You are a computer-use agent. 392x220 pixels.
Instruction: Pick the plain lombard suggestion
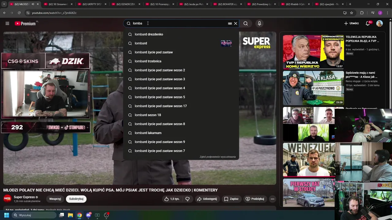[x=181, y=43]
